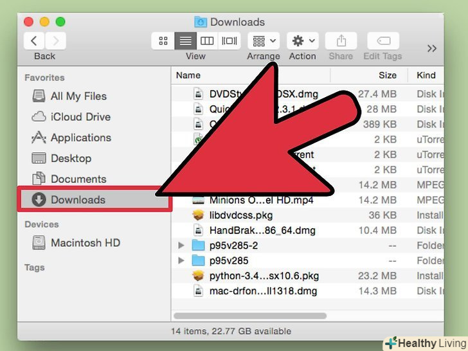Click the DVDStyler dmg file icon
The width and height of the screenshot is (468, 351).
tap(198, 94)
